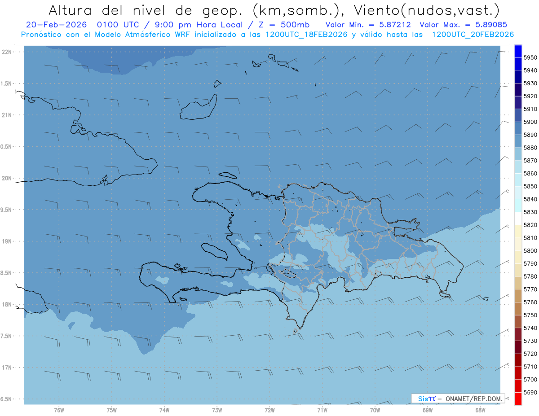Screen dimensions: 539x416
Task: Click the '1200UTC_20FEB2026' valid-until time
Action: click(473, 34)
